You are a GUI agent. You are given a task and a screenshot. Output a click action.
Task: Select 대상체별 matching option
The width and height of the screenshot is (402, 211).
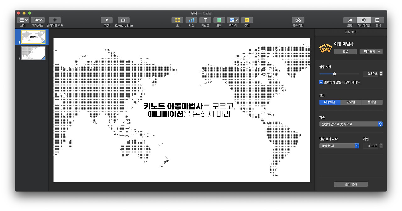(x=330, y=102)
